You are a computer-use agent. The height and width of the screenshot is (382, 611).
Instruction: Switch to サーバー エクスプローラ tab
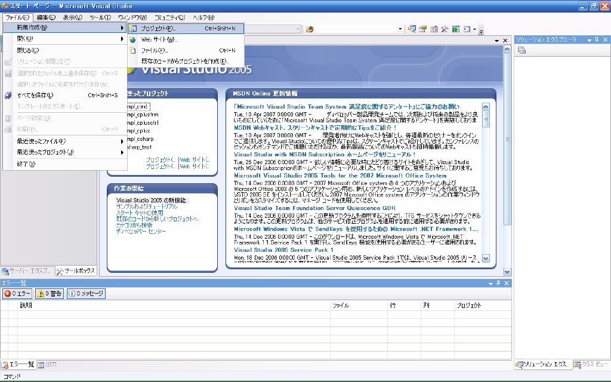coord(27,270)
